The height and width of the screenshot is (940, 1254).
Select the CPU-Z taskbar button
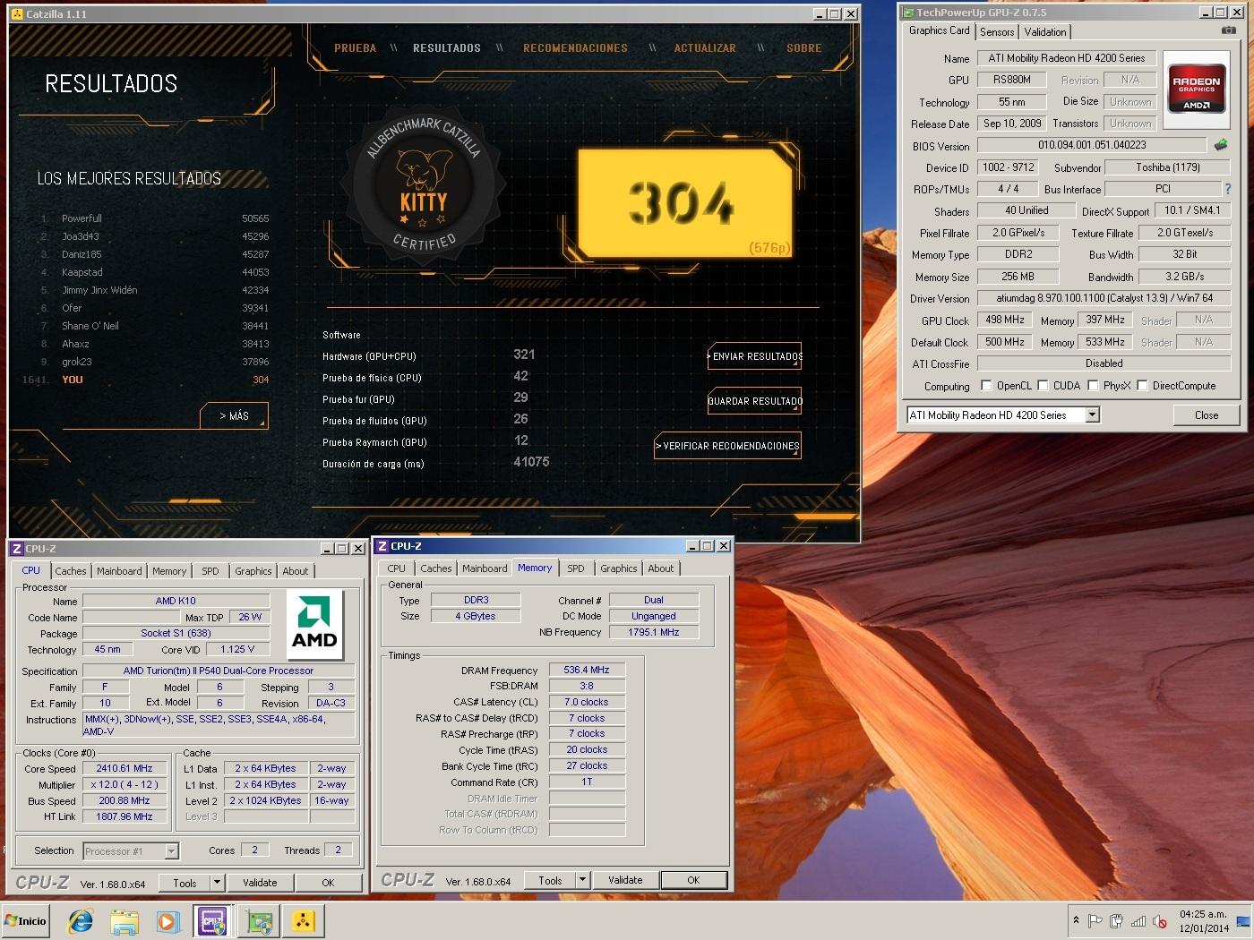[x=213, y=920]
